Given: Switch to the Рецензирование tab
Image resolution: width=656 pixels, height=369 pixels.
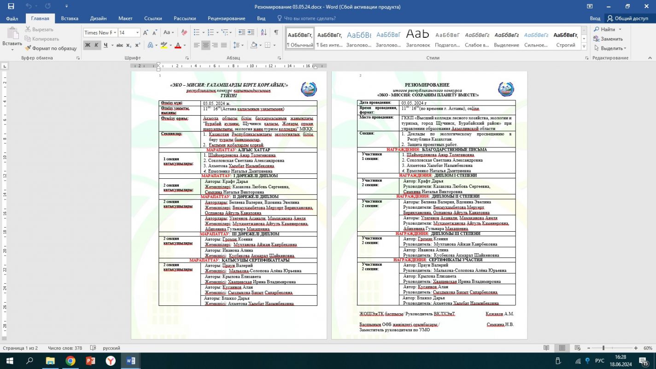Looking at the screenshot, I should tap(226, 18).
